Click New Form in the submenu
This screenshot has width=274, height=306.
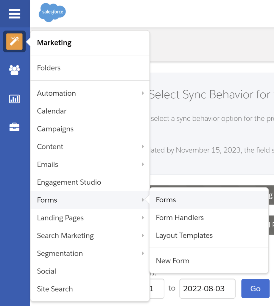(173, 261)
